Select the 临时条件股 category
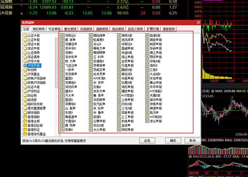The height and width of the screenshot is (177, 248). 35,104
